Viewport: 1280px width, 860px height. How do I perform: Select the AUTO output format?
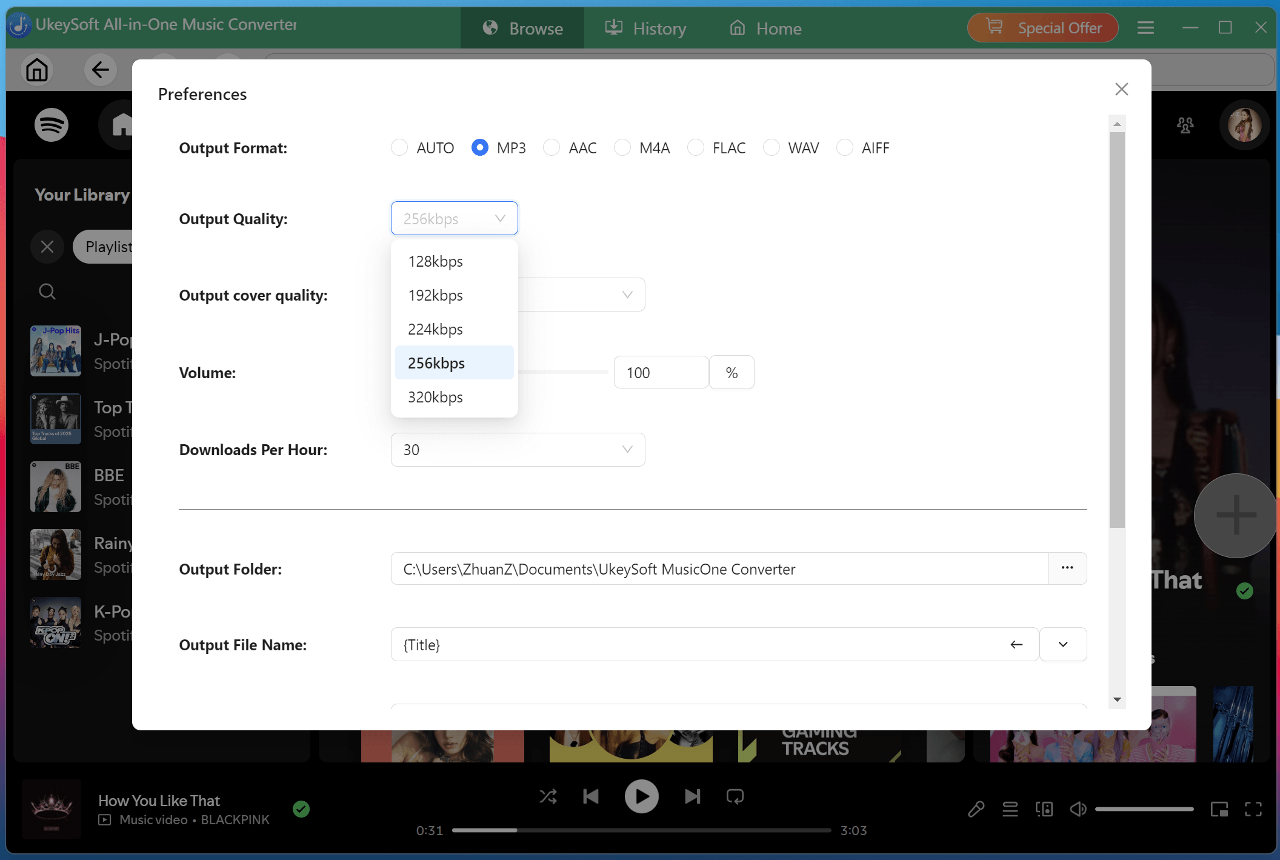tap(399, 147)
